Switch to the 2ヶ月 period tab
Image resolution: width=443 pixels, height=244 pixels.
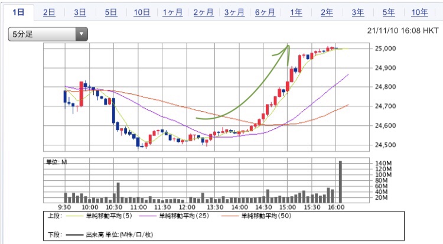(204, 12)
